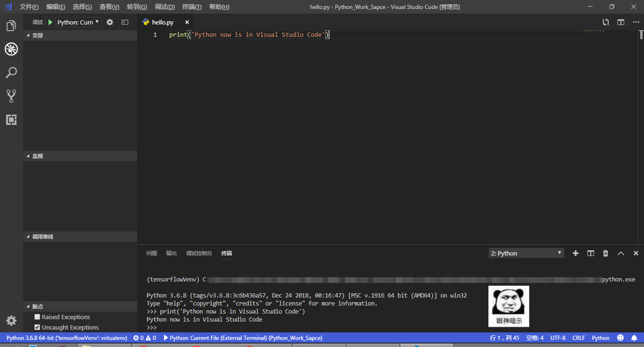Screen dimensions: 644x347
Task: Open the 编辑(E) menu
Action: 56,7
